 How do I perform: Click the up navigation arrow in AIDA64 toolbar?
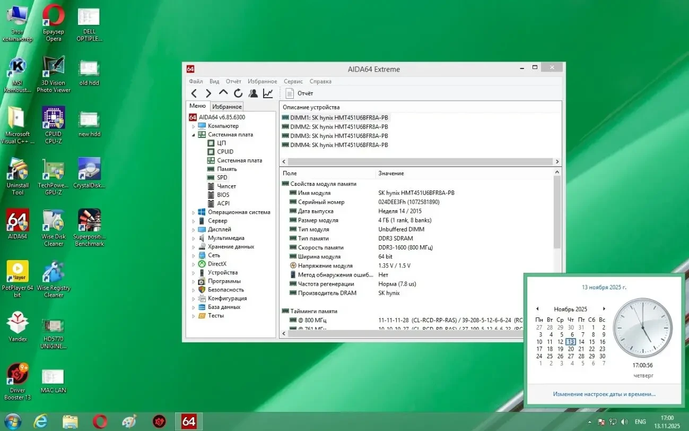pos(223,92)
